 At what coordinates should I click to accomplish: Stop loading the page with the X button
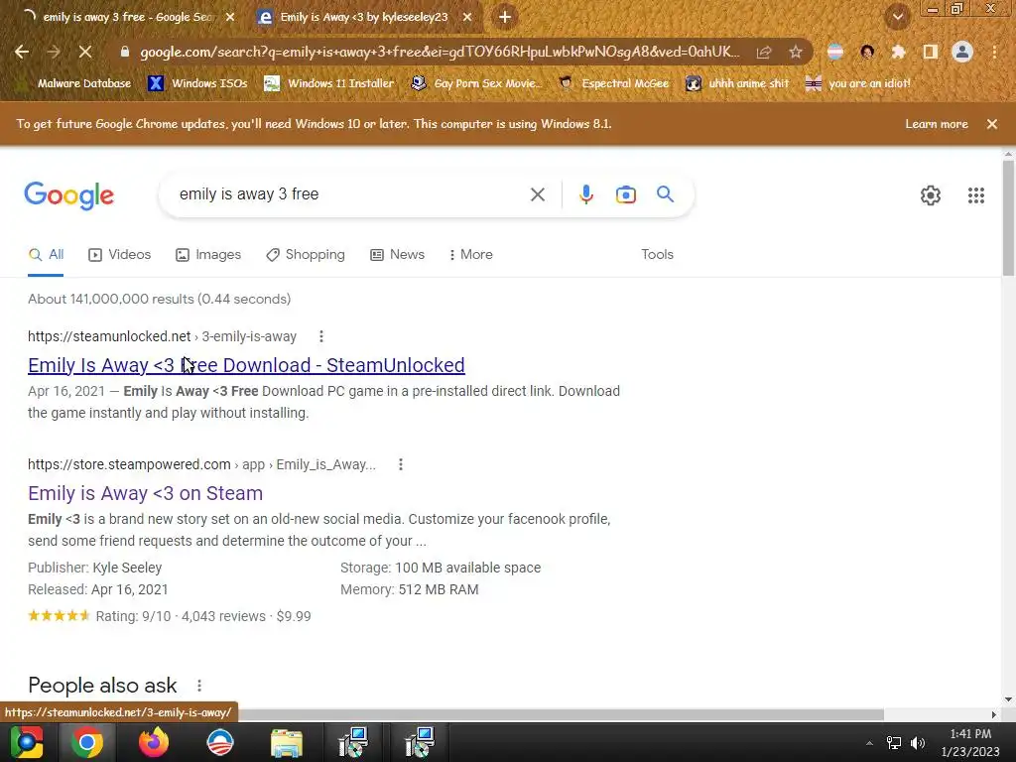coord(85,52)
